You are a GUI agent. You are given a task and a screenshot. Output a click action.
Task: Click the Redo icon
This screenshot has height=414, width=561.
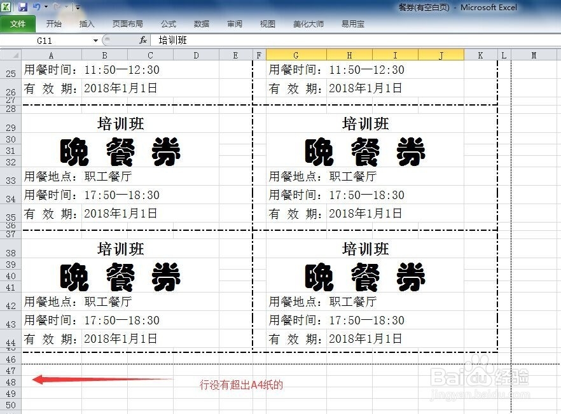[x=56, y=6]
